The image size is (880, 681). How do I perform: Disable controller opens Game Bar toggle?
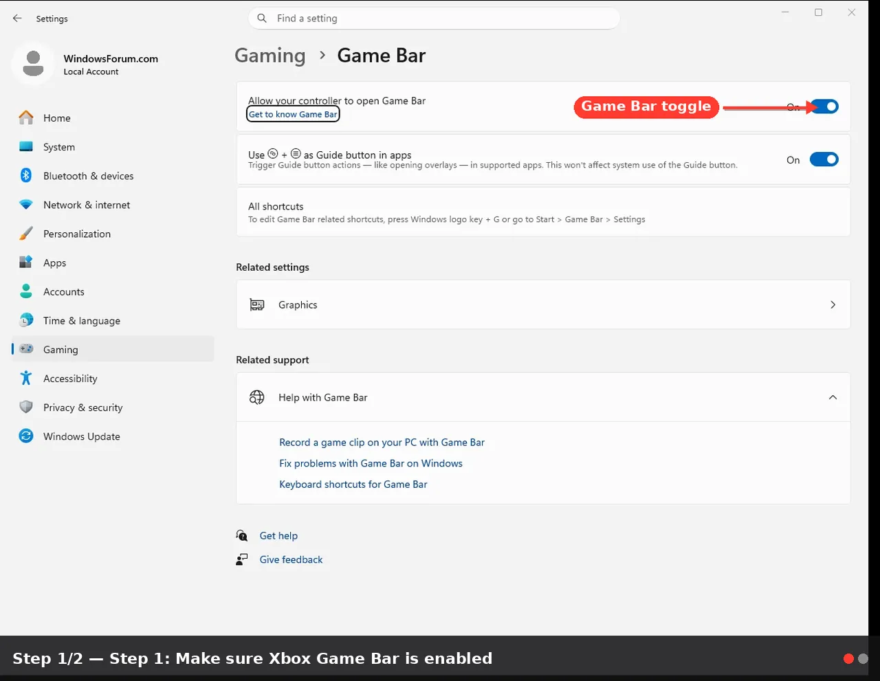(824, 107)
